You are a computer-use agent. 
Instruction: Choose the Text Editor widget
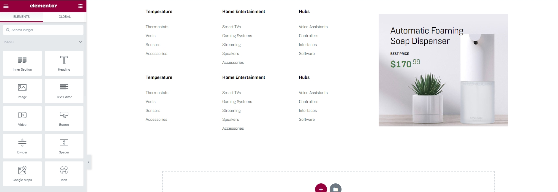pyautogui.click(x=64, y=91)
